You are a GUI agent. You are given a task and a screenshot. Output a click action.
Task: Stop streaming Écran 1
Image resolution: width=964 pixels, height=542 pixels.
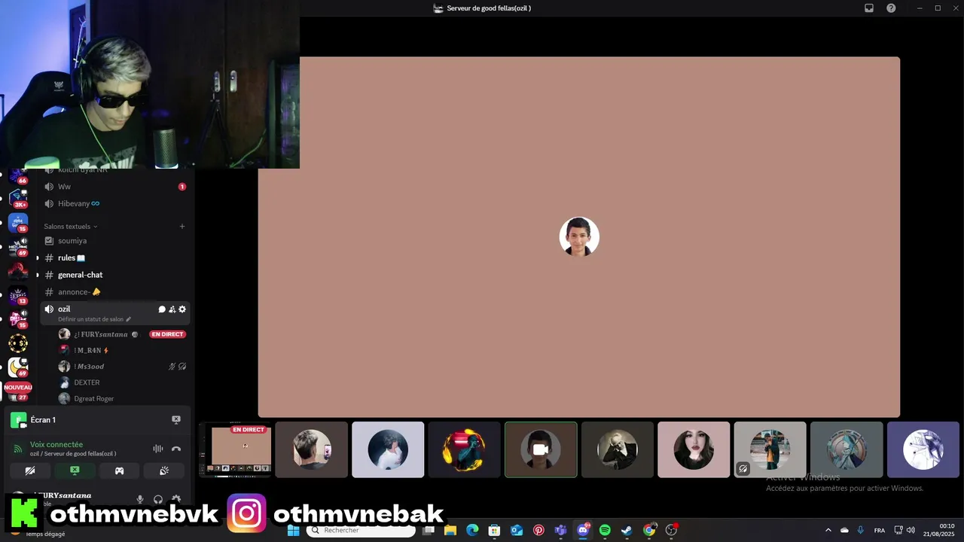click(x=176, y=420)
